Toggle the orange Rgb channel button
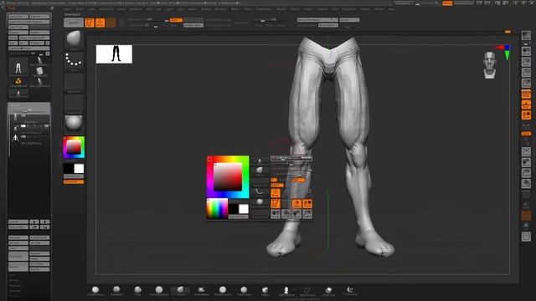This screenshot has width=536, height=301. point(176,20)
